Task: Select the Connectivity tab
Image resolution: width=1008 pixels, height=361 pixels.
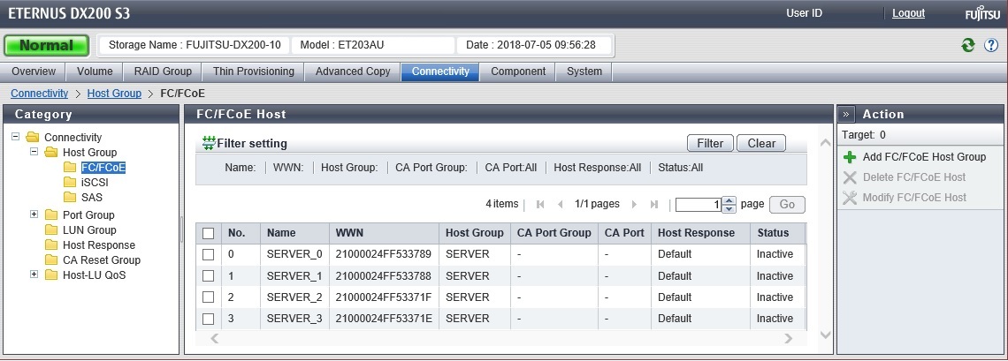Action: pos(440,71)
